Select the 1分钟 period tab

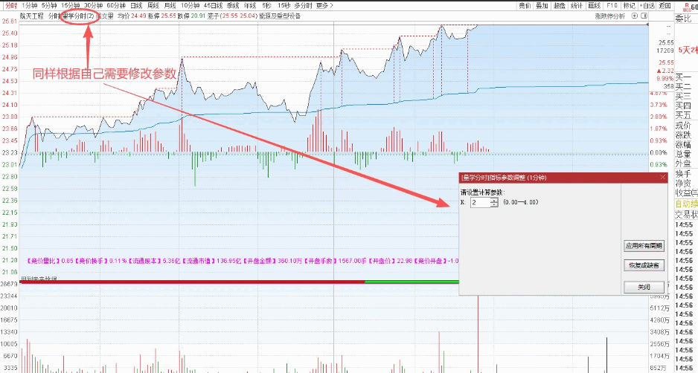point(29,5)
